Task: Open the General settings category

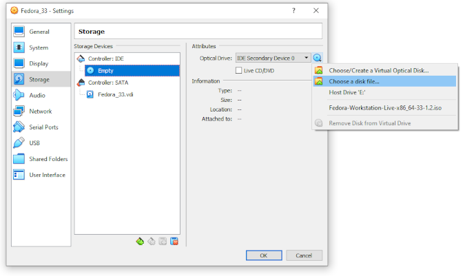Action: tap(39, 32)
